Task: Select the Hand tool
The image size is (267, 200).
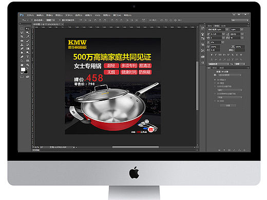Action: click(22, 65)
